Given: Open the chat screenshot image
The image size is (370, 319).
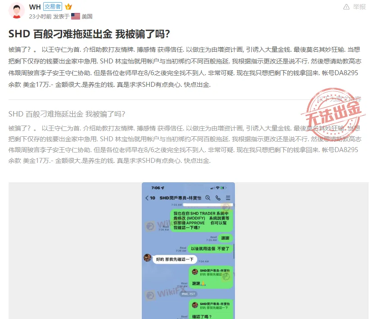Looking at the screenshot, I should tap(188, 251).
